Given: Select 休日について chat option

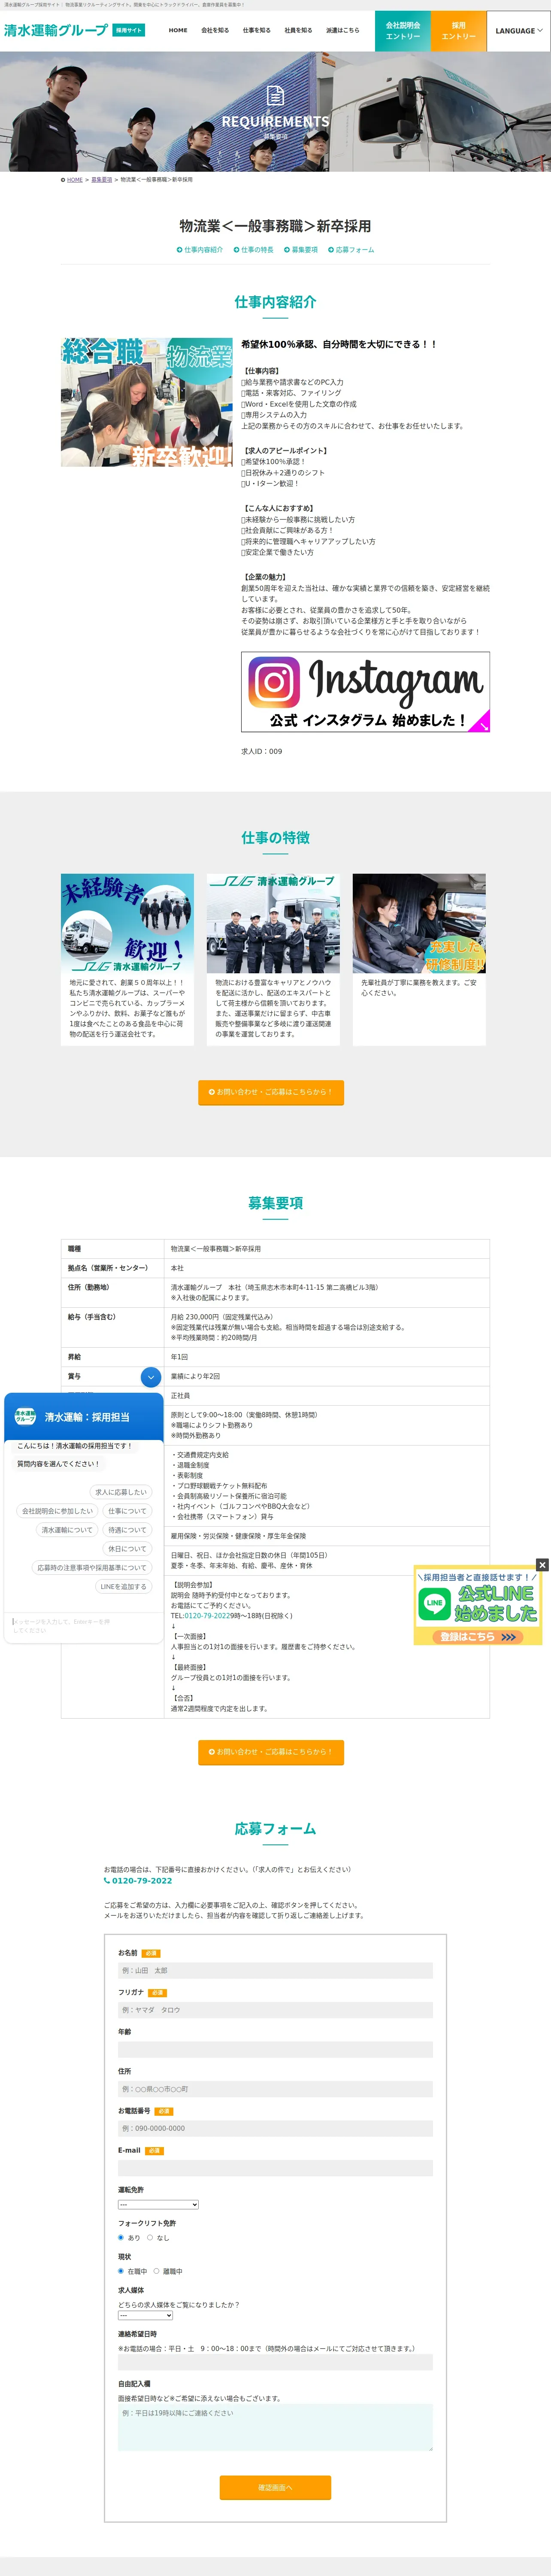Looking at the screenshot, I should tap(127, 1549).
